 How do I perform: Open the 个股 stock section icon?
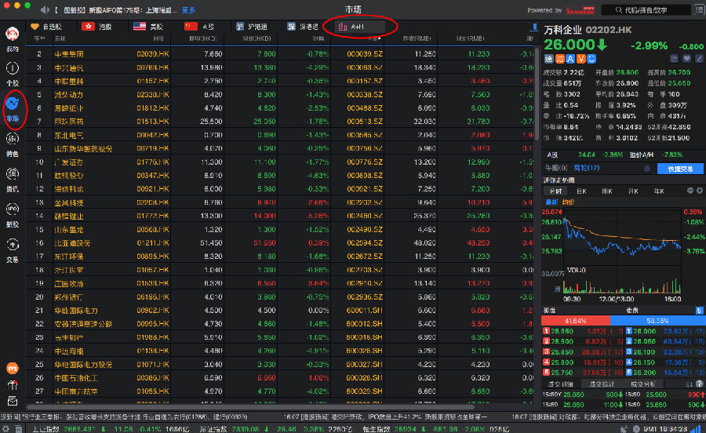click(x=12, y=68)
